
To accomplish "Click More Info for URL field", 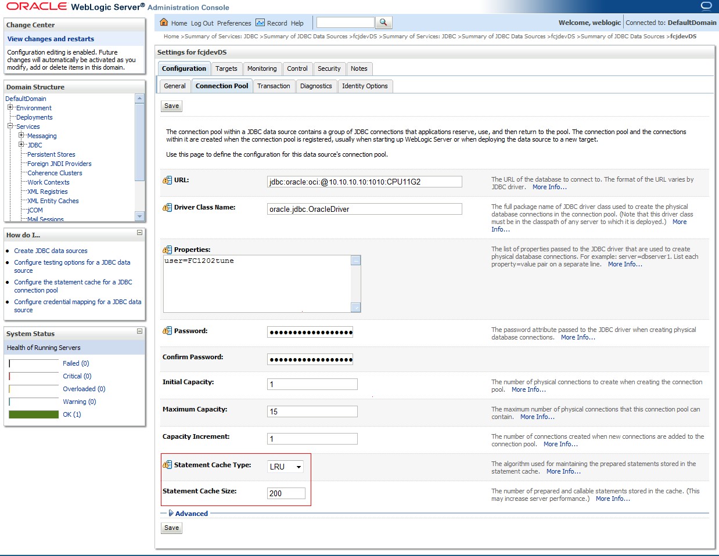I will 549,187.
